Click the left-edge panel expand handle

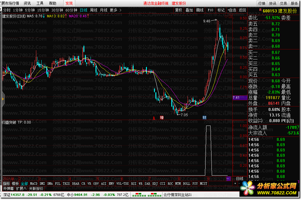[x=3, y=99]
